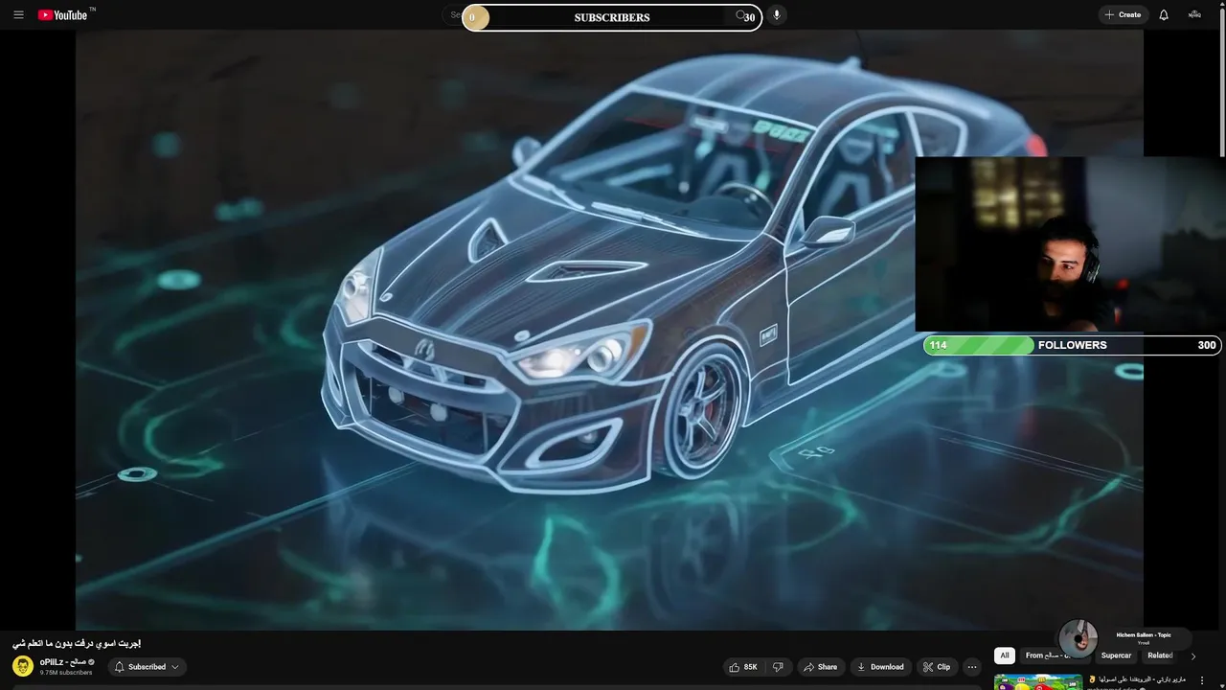Open options for the Mario Party recommended video

pyautogui.click(x=1202, y=680)
